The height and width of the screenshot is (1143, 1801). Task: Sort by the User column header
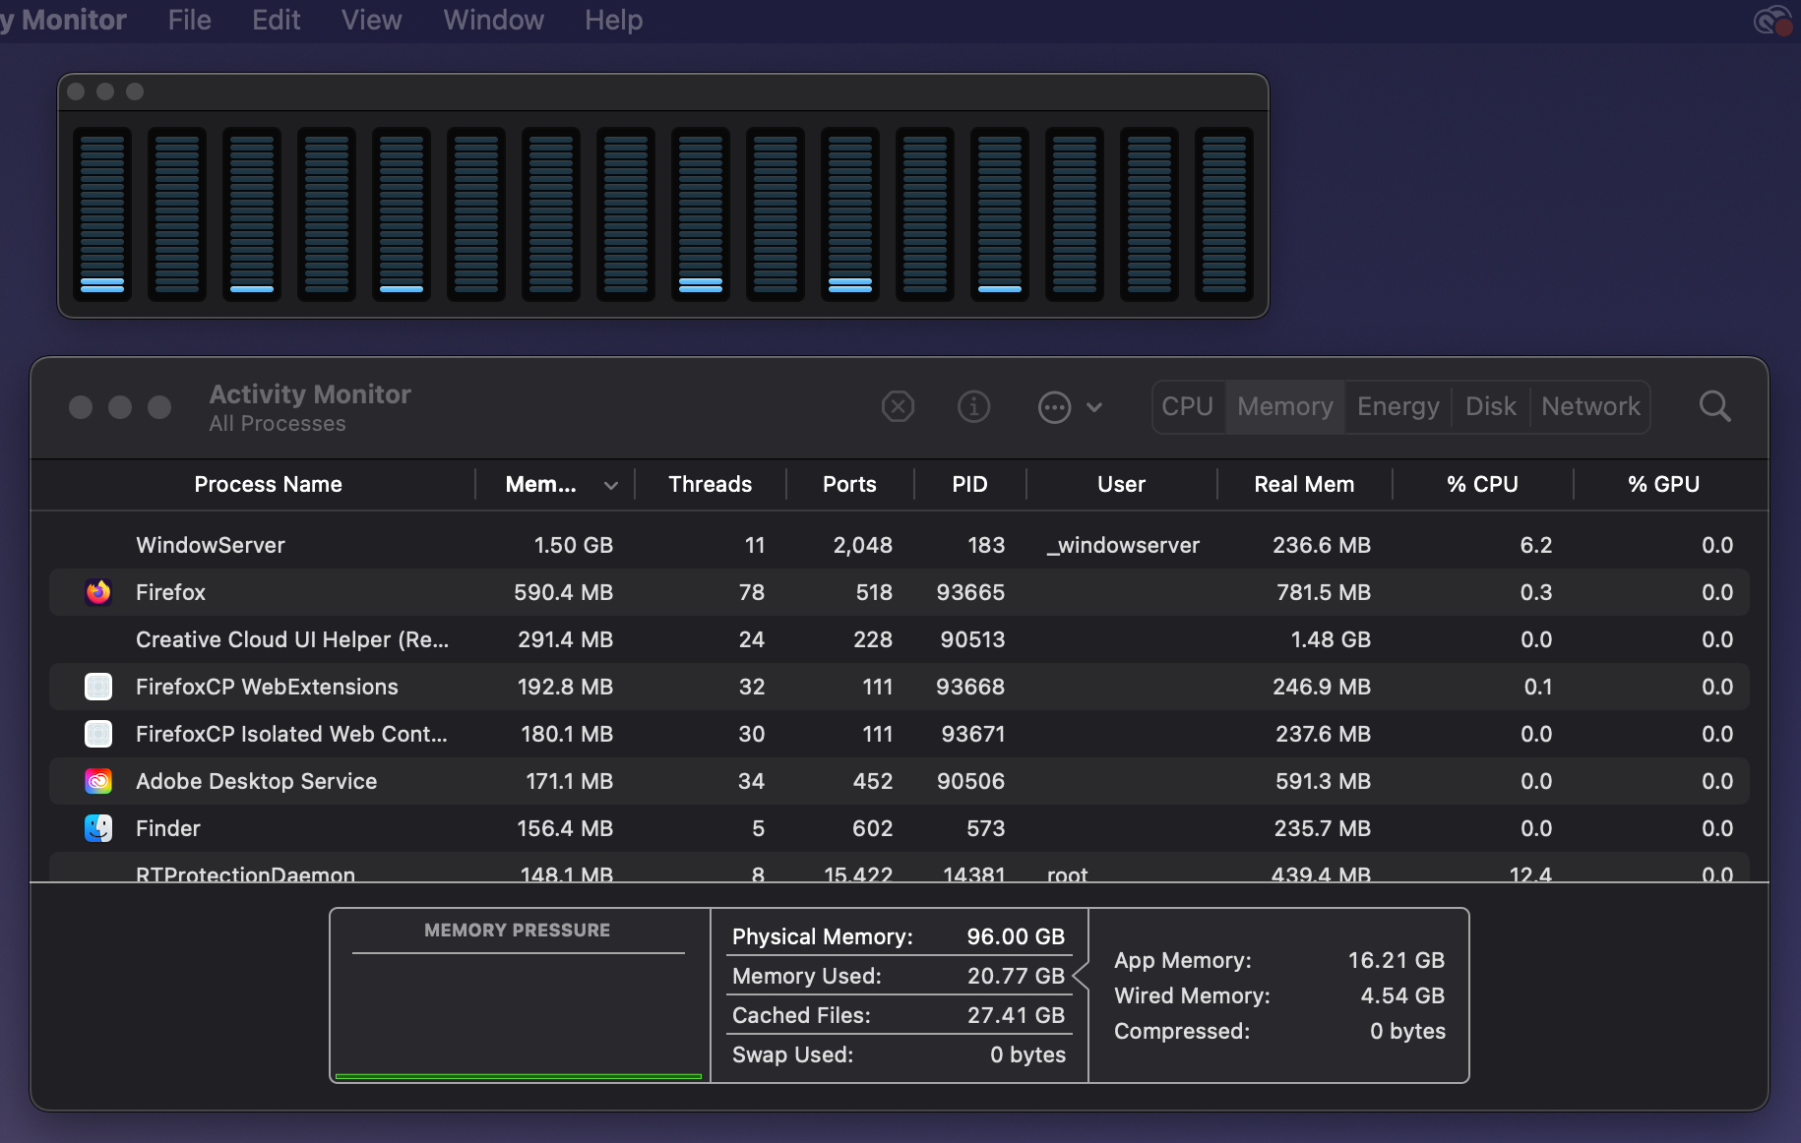[x=1121, y=484]
